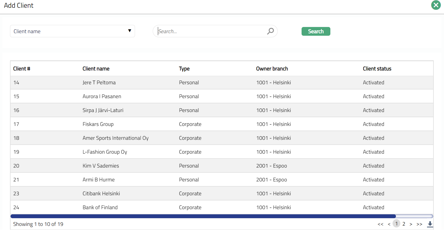Go to the previous page of results

pos(389,224)
